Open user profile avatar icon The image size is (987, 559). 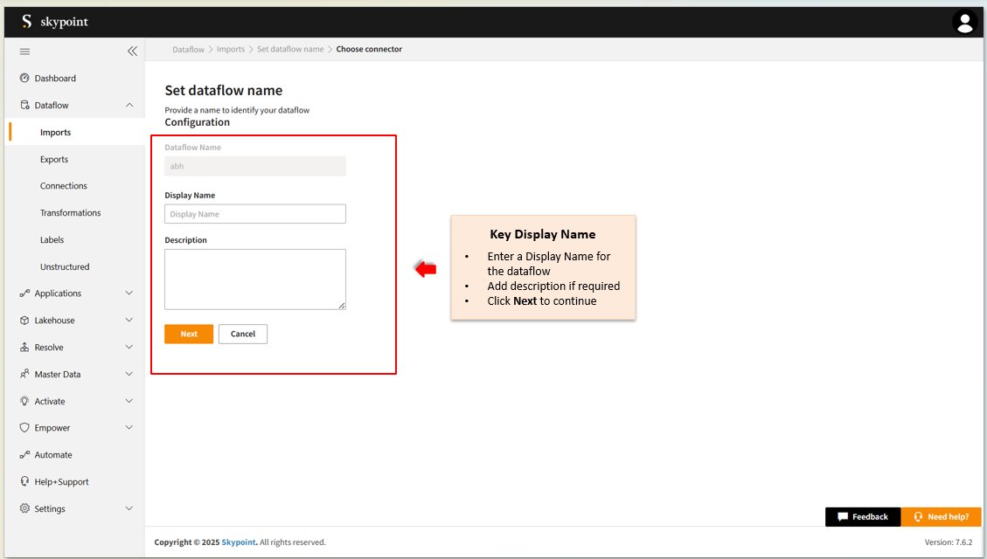(964, 23)
